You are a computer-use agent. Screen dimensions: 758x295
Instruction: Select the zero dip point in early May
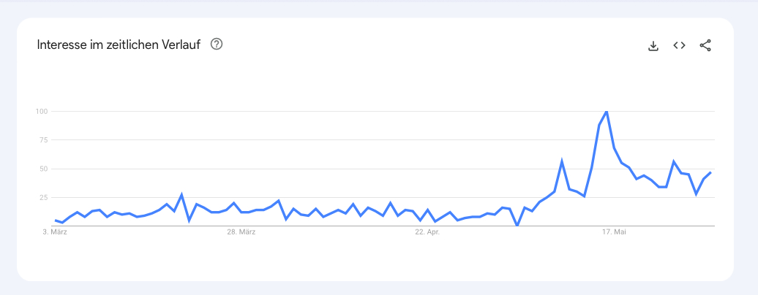[517, 226]
